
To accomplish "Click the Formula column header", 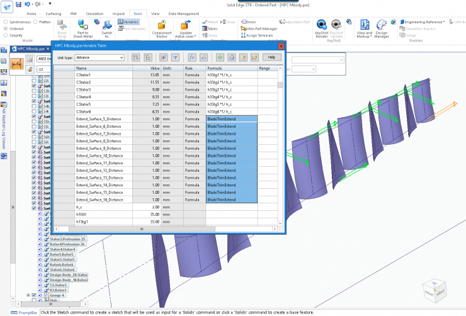I will point(232,68).
